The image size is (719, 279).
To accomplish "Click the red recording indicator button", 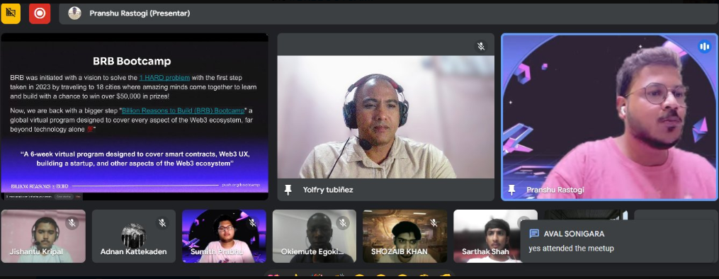I will pyautogui.click(x=40, y=13).
